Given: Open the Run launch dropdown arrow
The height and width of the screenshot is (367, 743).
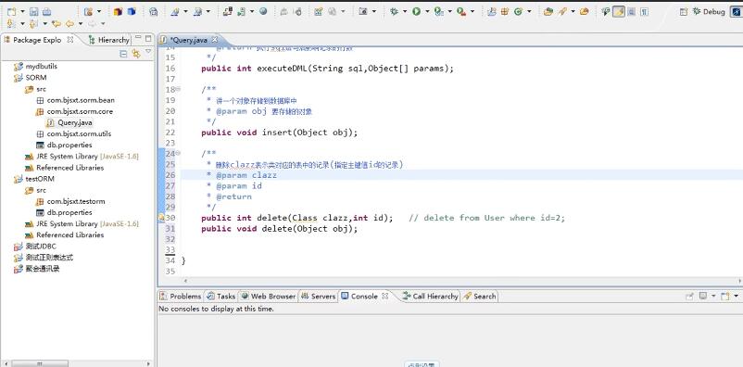Looking at the screenshot, I should 427,12.
